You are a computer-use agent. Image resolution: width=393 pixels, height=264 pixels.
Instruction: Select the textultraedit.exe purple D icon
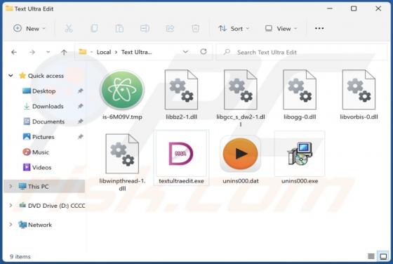181,154
